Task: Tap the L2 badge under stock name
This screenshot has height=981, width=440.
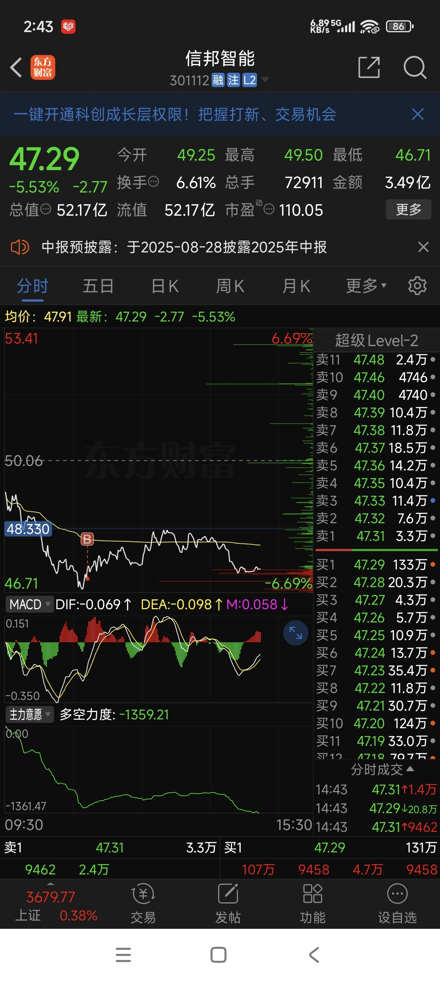Action: pyautogui.click(x=250, y=80)
